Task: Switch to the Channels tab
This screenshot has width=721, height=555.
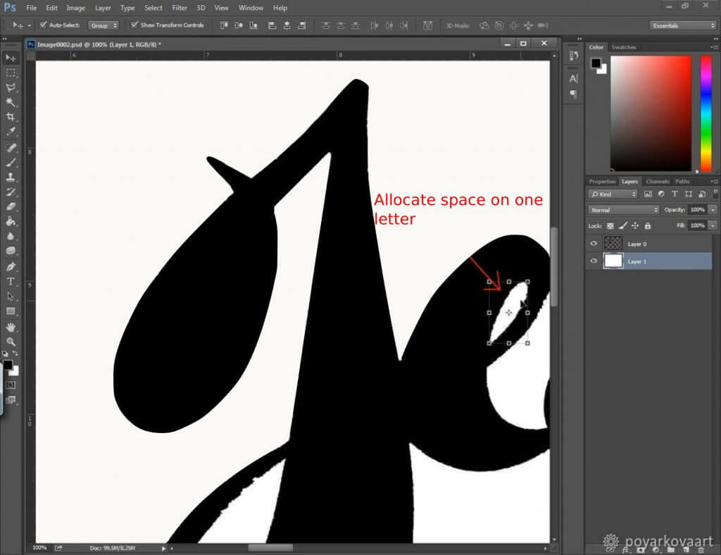Action: pyautogui.click(x=657, y=182)
